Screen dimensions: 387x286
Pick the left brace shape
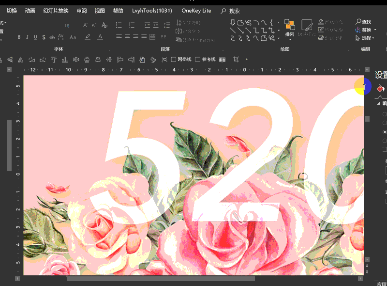pos(271,23)
